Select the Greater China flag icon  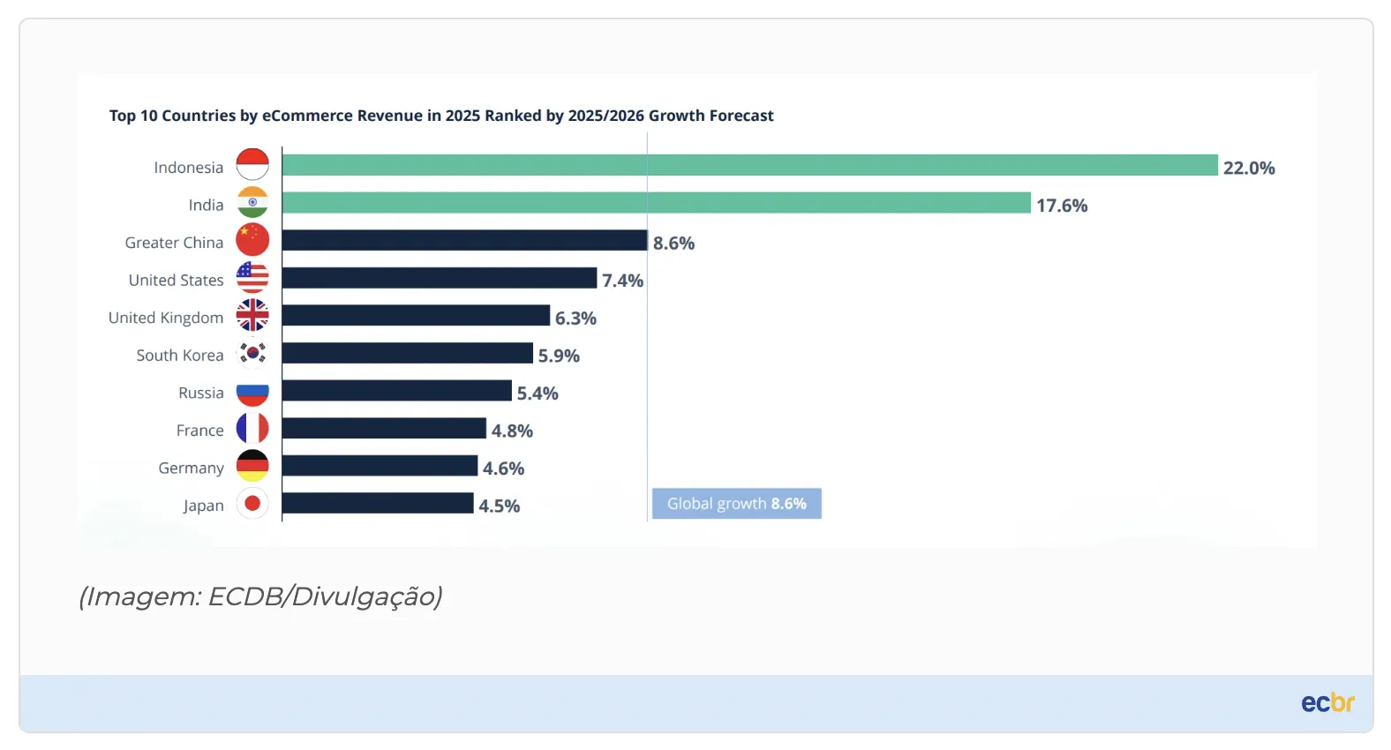coord(252,240)
